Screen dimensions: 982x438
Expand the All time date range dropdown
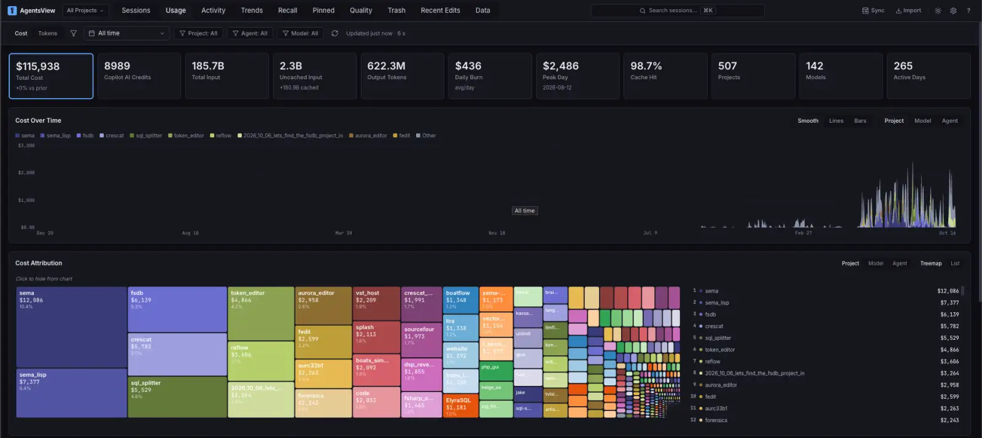tap(126, 33)
